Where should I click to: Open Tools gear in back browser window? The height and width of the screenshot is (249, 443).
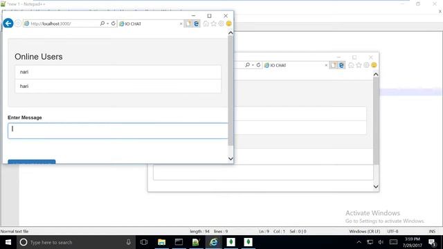coord(366,65)
